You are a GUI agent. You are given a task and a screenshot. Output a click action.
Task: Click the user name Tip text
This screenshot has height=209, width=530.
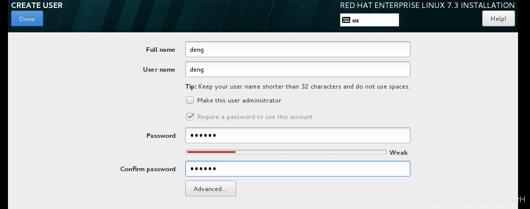(297, 87)
